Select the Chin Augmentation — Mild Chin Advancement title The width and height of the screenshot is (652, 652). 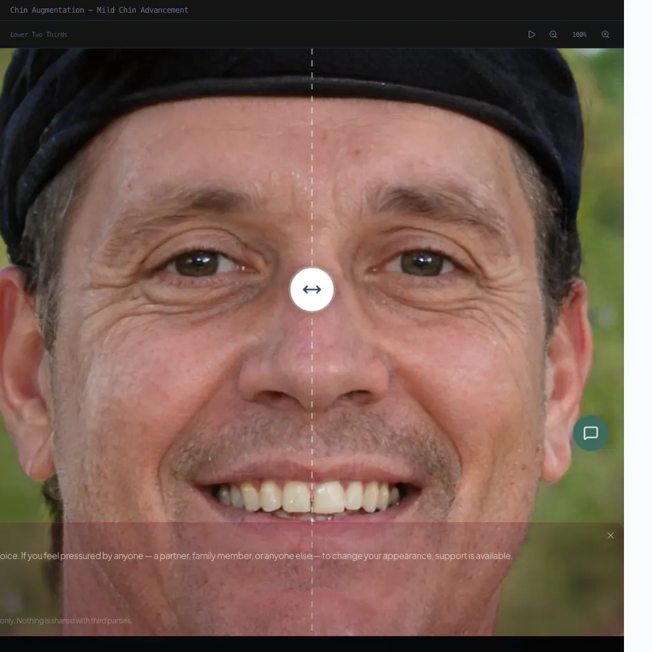tap(99, 10)
